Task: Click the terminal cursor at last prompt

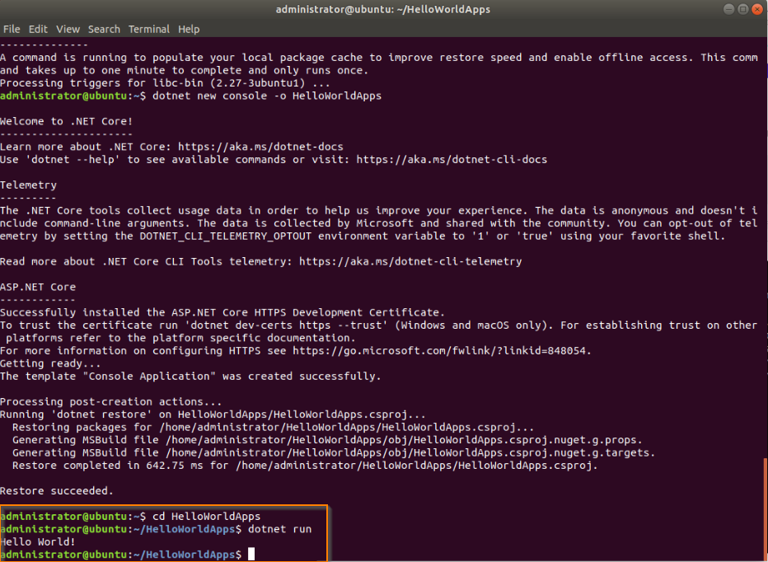Action: click(251, 555)
